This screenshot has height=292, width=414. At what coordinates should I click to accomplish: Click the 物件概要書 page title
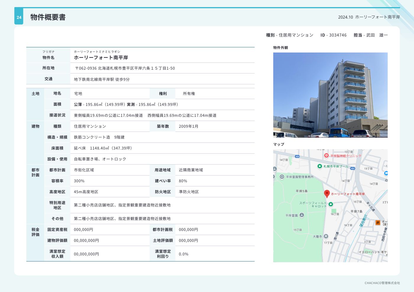48,17
